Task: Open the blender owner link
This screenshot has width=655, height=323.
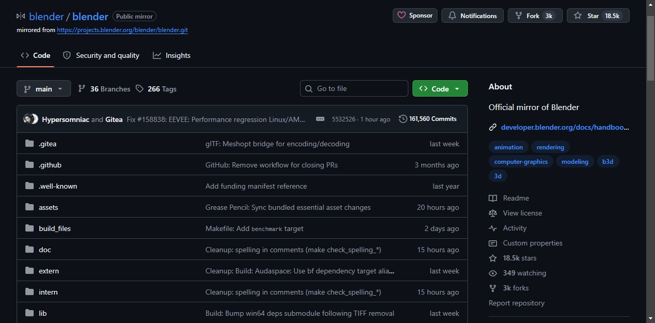Action: tap(47, 16)
